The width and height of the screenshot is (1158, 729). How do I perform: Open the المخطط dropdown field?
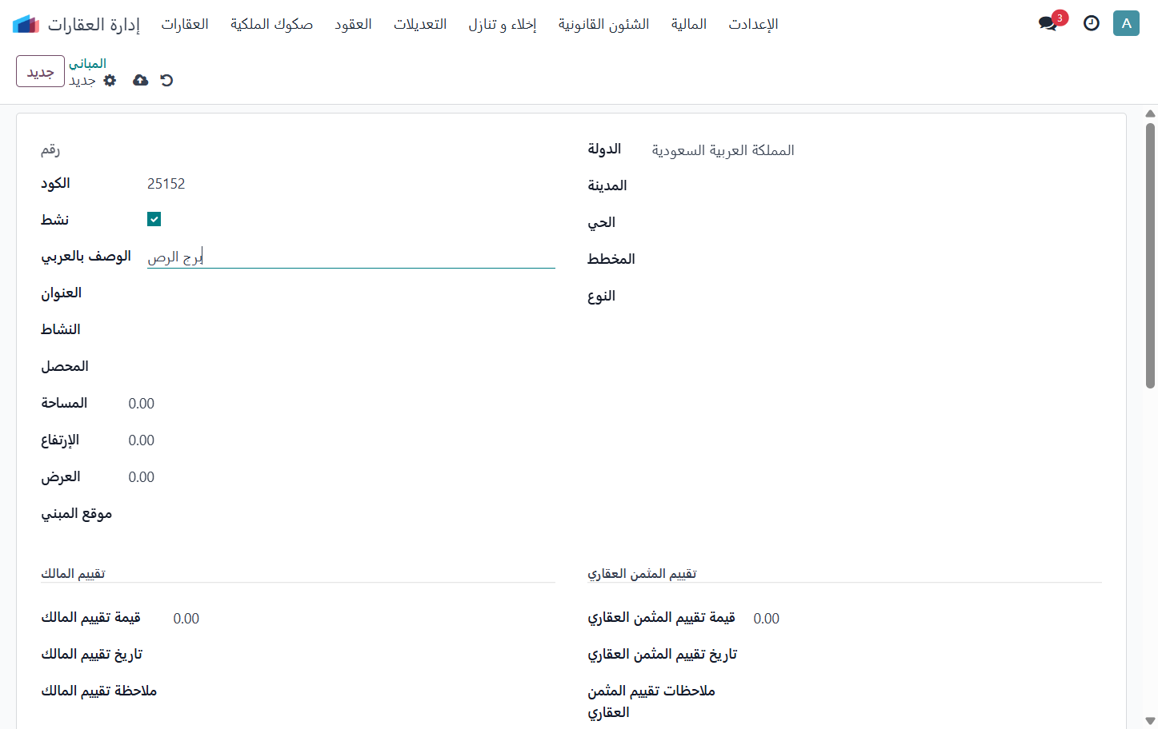point(876,259)
